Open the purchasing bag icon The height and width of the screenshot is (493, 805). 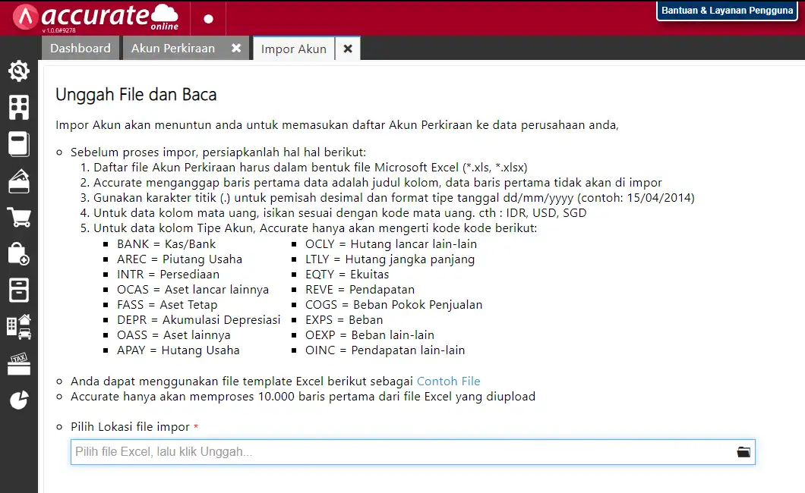pos(19,254)
